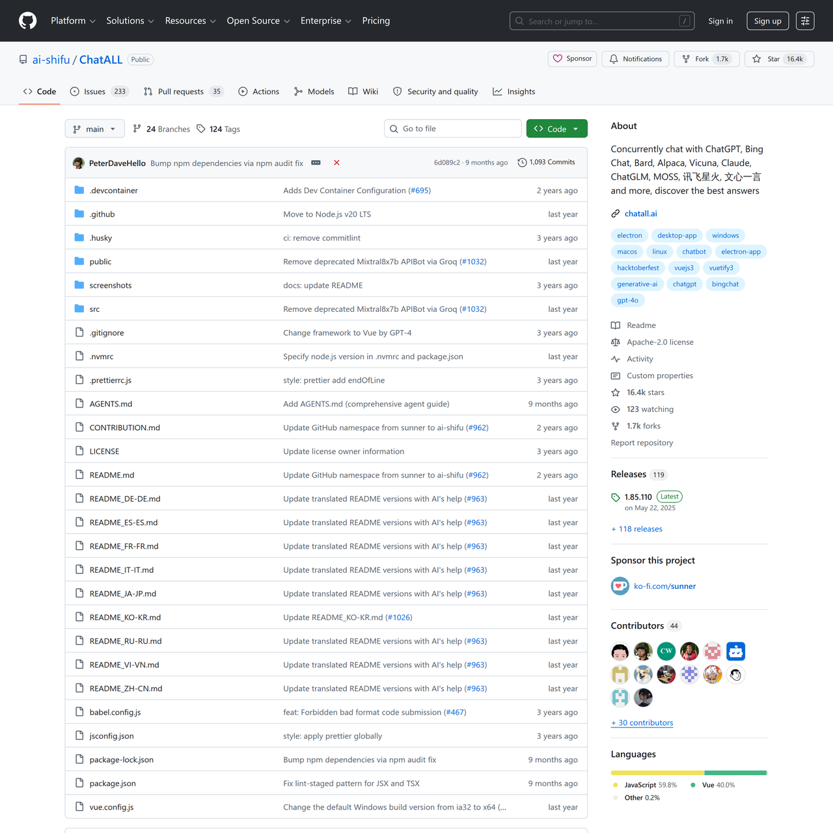Click the Activity pulse icon
The width and height of the screenshot is (833, 833).
point(616,359)
